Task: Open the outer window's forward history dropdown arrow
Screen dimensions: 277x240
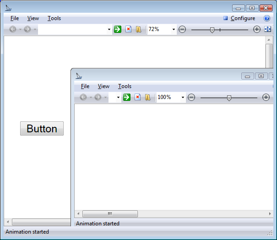Action: point(35,29)
